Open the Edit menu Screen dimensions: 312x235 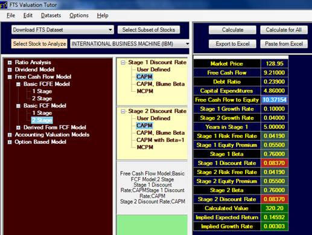pos(28,15)
